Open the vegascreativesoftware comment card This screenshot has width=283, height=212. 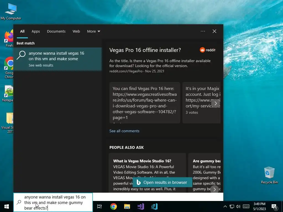point(145,103)
